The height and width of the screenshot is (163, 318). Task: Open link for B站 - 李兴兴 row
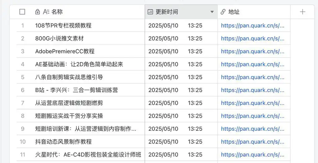[x=253, y=90]
